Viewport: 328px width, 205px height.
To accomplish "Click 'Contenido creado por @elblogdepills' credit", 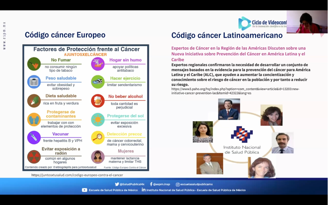I will (x=60, y=167).
